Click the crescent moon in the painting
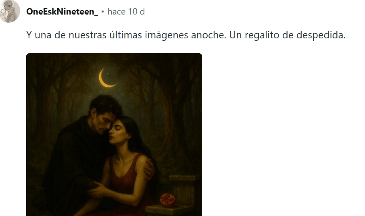Viewport: 365px width, 216px height. point(106,78)
